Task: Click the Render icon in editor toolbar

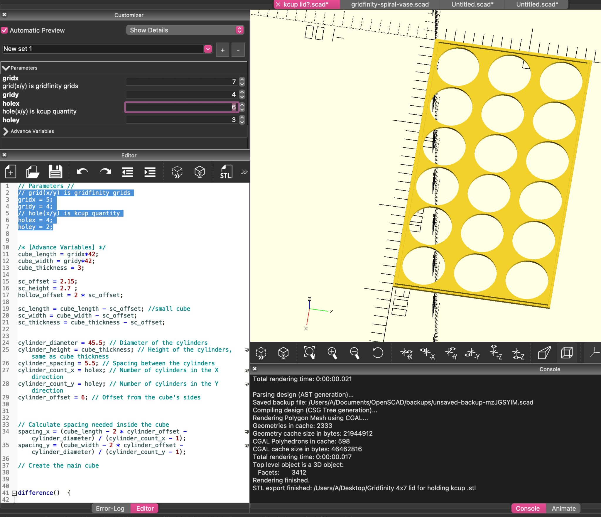Action: [x=200, y=172]
